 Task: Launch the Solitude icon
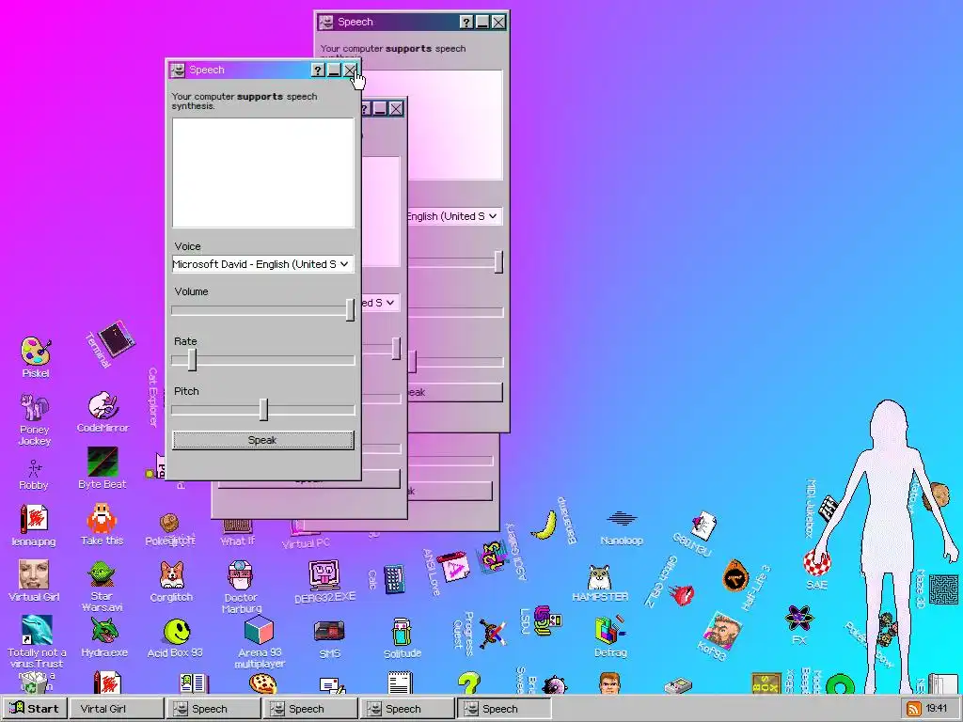point(402,632)
